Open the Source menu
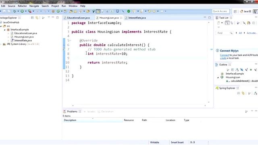 pyautogui.click(x=12, y=6)
